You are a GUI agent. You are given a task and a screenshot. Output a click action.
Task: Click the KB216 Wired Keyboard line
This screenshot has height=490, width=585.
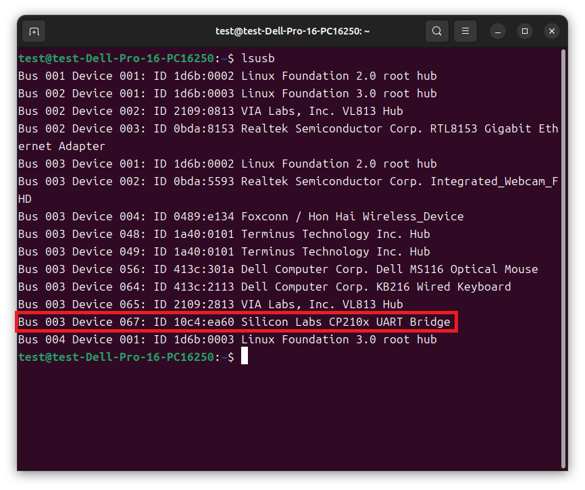point(265,287)
